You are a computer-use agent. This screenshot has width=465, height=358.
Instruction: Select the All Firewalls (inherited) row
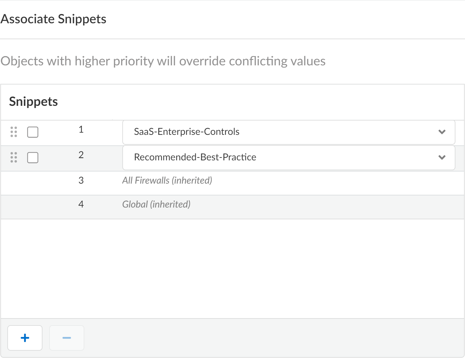(167, 180)
